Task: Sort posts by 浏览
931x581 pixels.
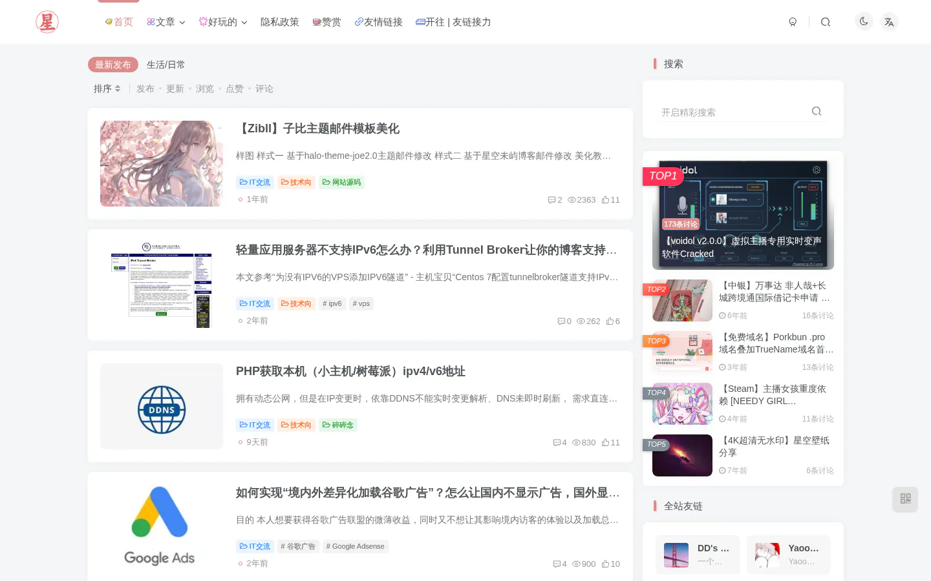Action: [x=205, y=88]
